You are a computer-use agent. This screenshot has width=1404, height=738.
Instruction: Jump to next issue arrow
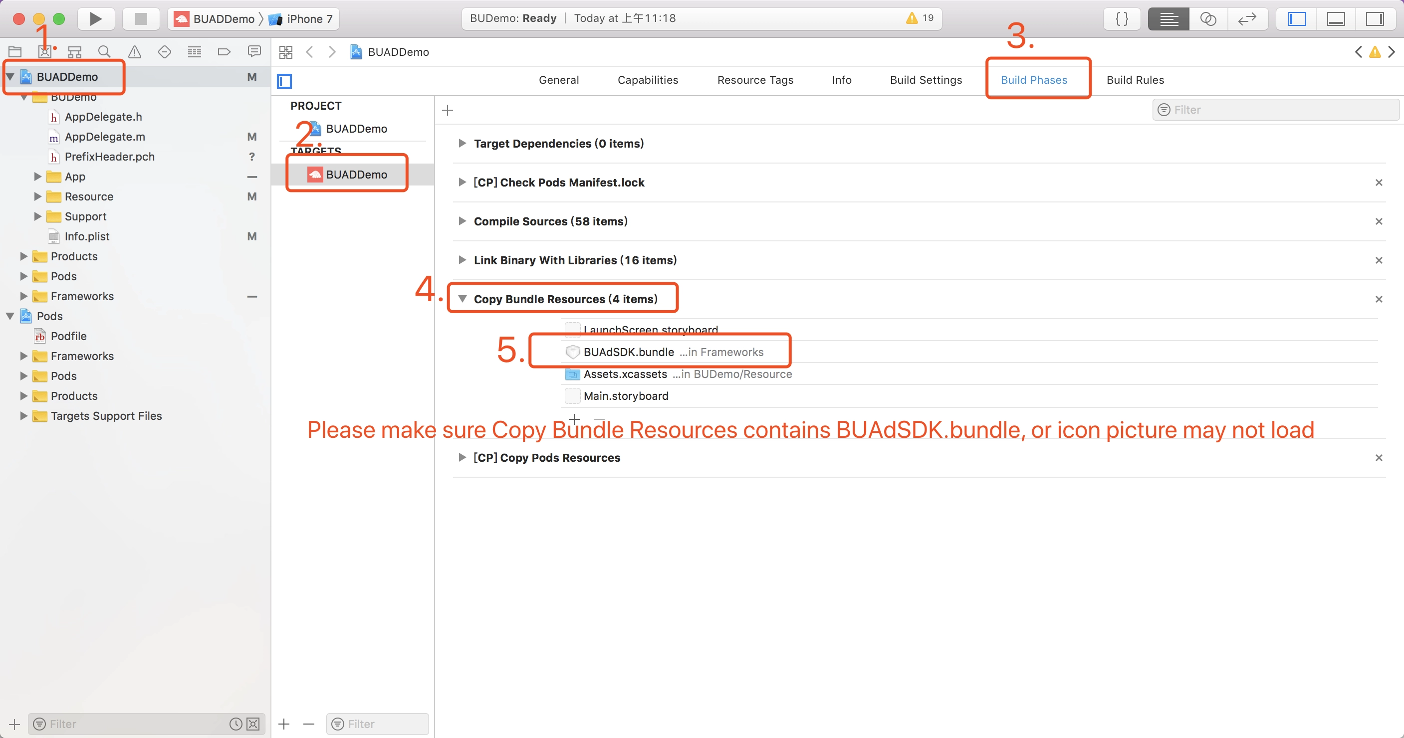coord(1392,52)
